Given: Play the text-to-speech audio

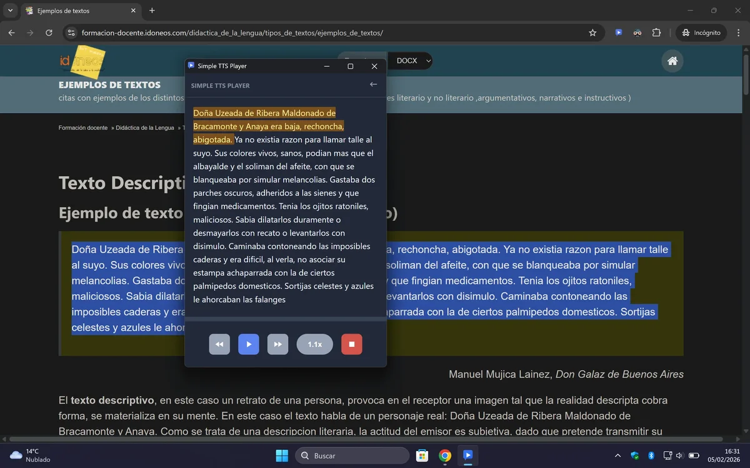Looking at the screenshot, I should [x=248, y=344].
